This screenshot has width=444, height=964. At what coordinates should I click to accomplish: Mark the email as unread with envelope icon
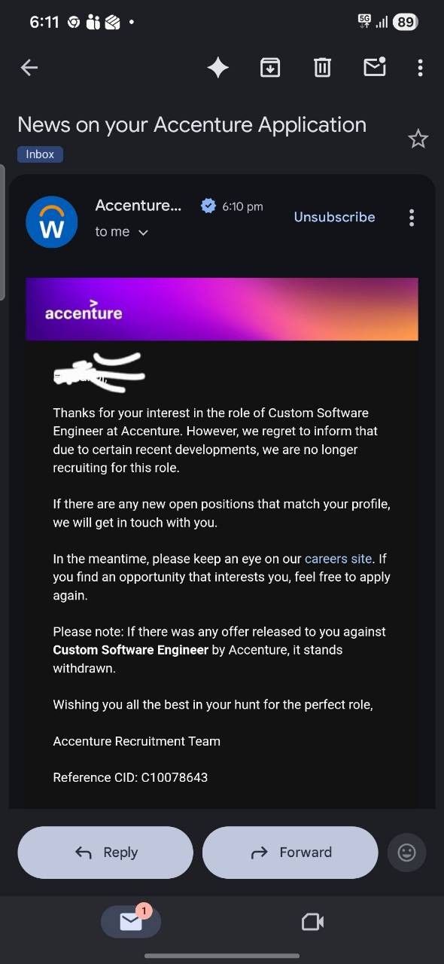point(375,66)
